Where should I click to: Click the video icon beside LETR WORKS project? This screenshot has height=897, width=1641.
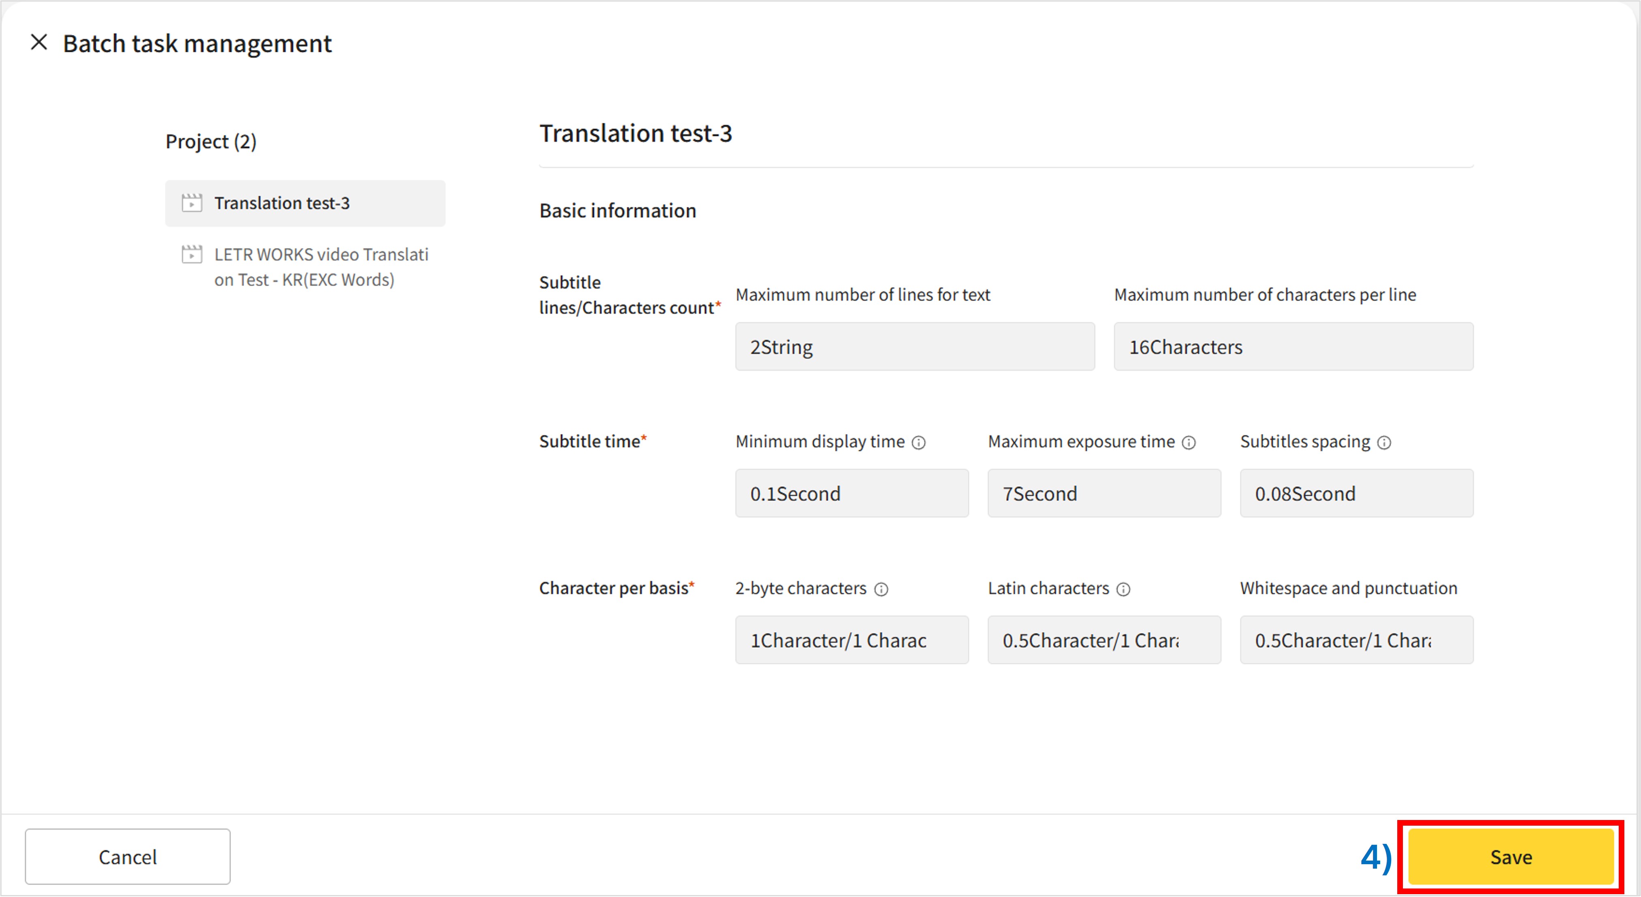pos(192,255)
